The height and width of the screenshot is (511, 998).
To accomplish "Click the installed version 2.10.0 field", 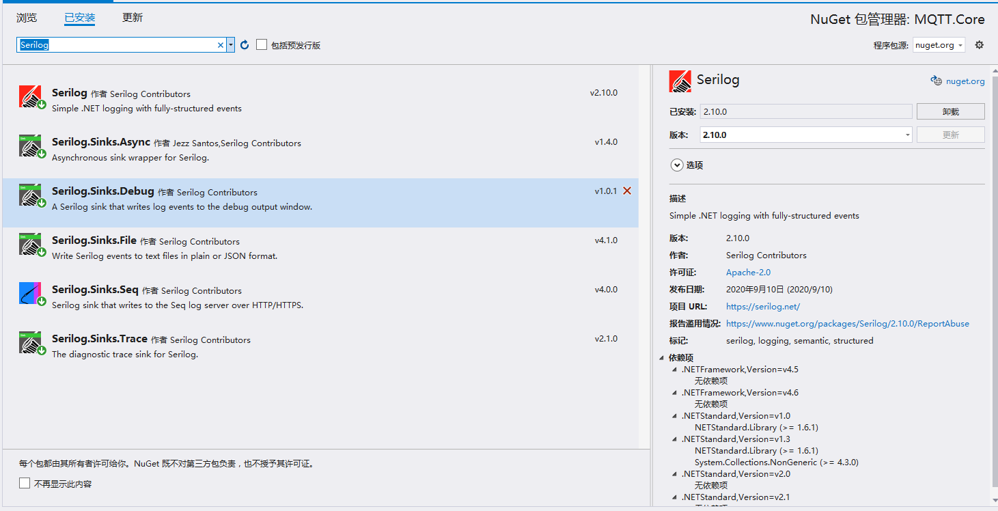I will [806, 111].
